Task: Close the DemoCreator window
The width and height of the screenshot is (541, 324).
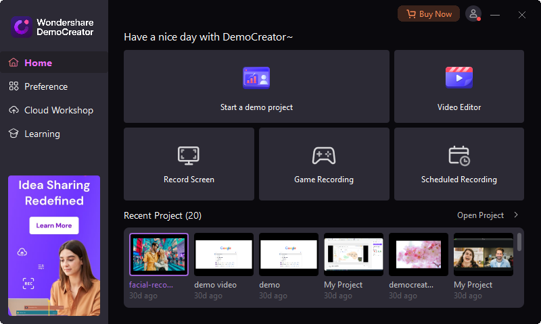Action: pos(521,15)
